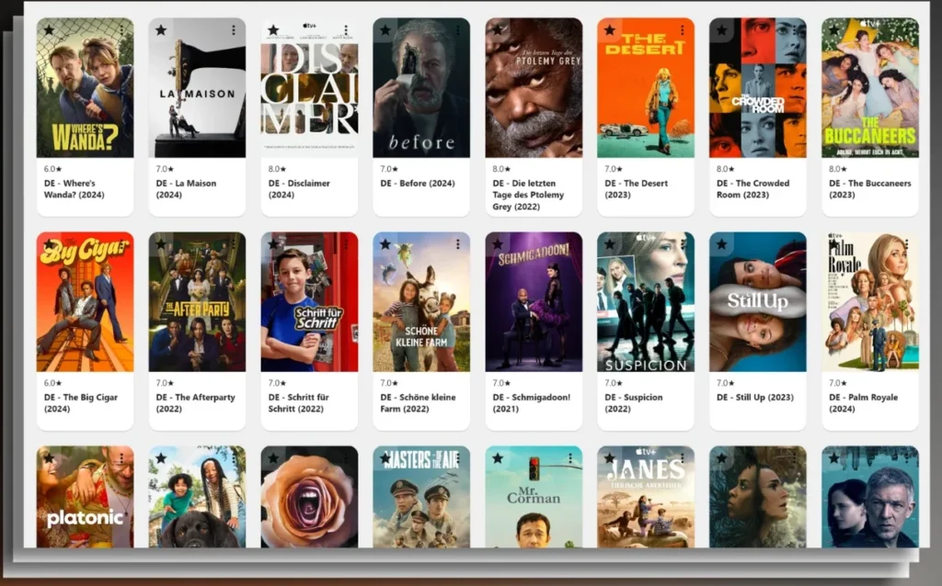The height and width of the screenshot is (586, 942).
Task: Click 'DE - Suspicion (2022)' title text
Action: [x=641, y=402]
